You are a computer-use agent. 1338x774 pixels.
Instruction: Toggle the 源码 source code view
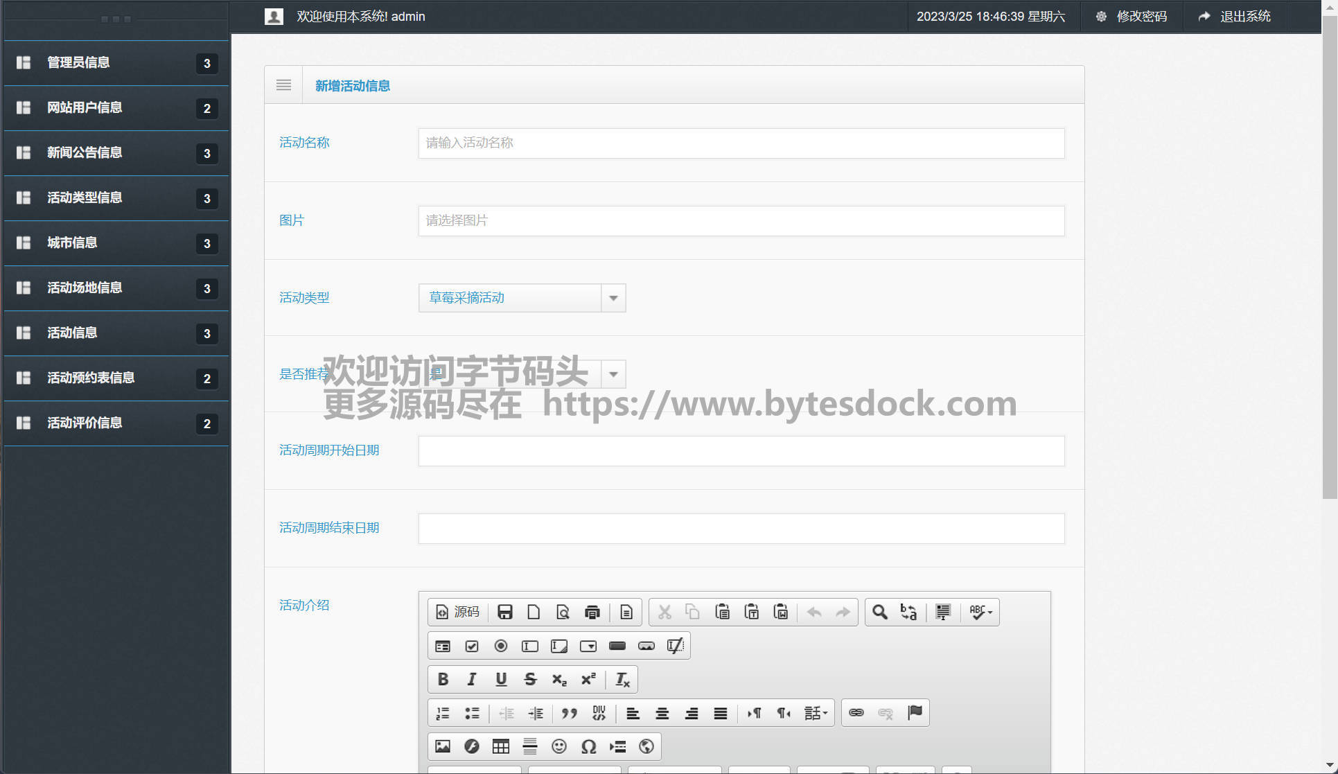pyautogui.click(x=457, y=612)
